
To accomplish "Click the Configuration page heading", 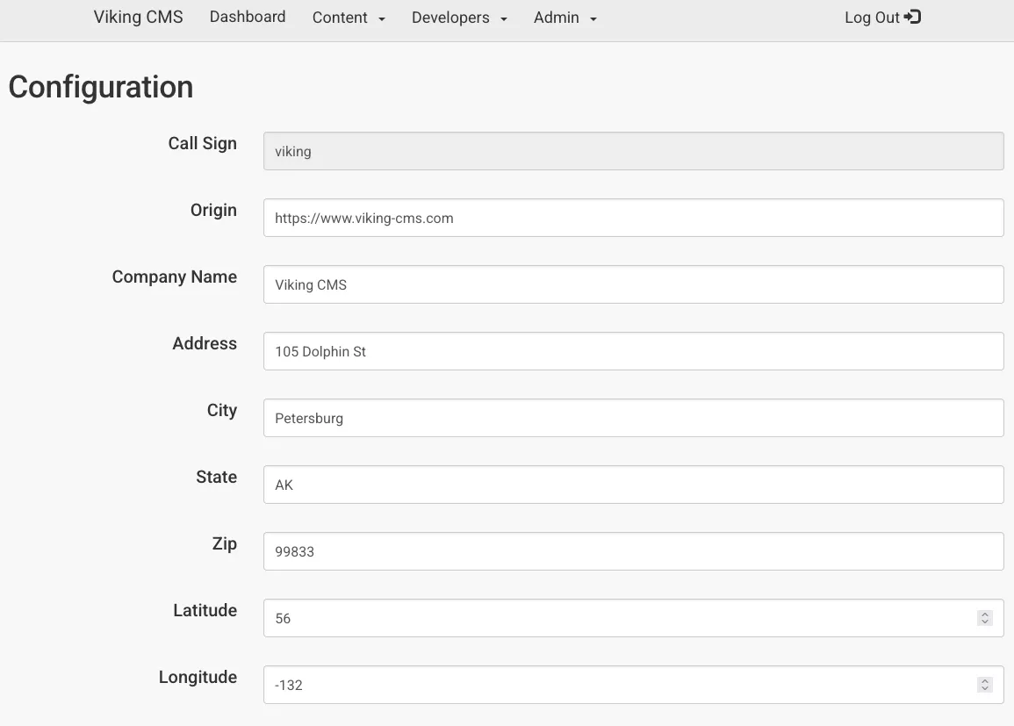I will tap(101, 87).
